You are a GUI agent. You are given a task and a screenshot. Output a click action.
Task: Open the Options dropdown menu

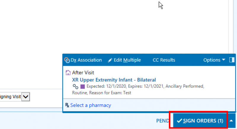click(x=214, y=60)
